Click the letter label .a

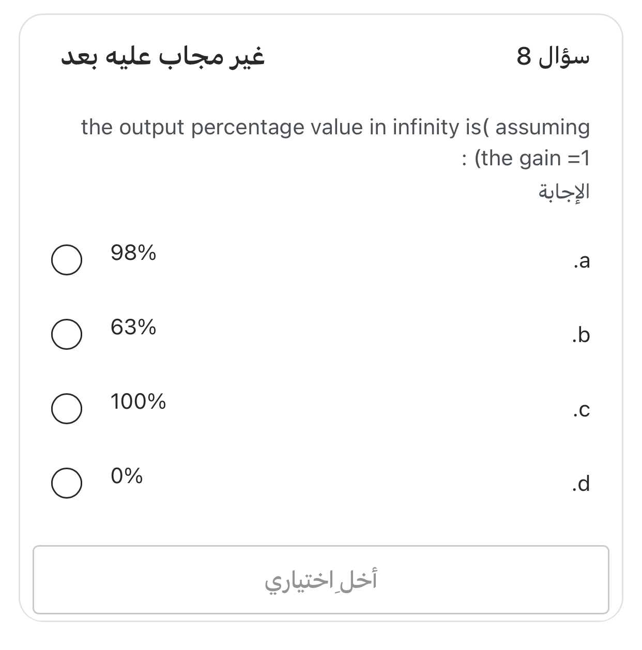tap(582, 261)
